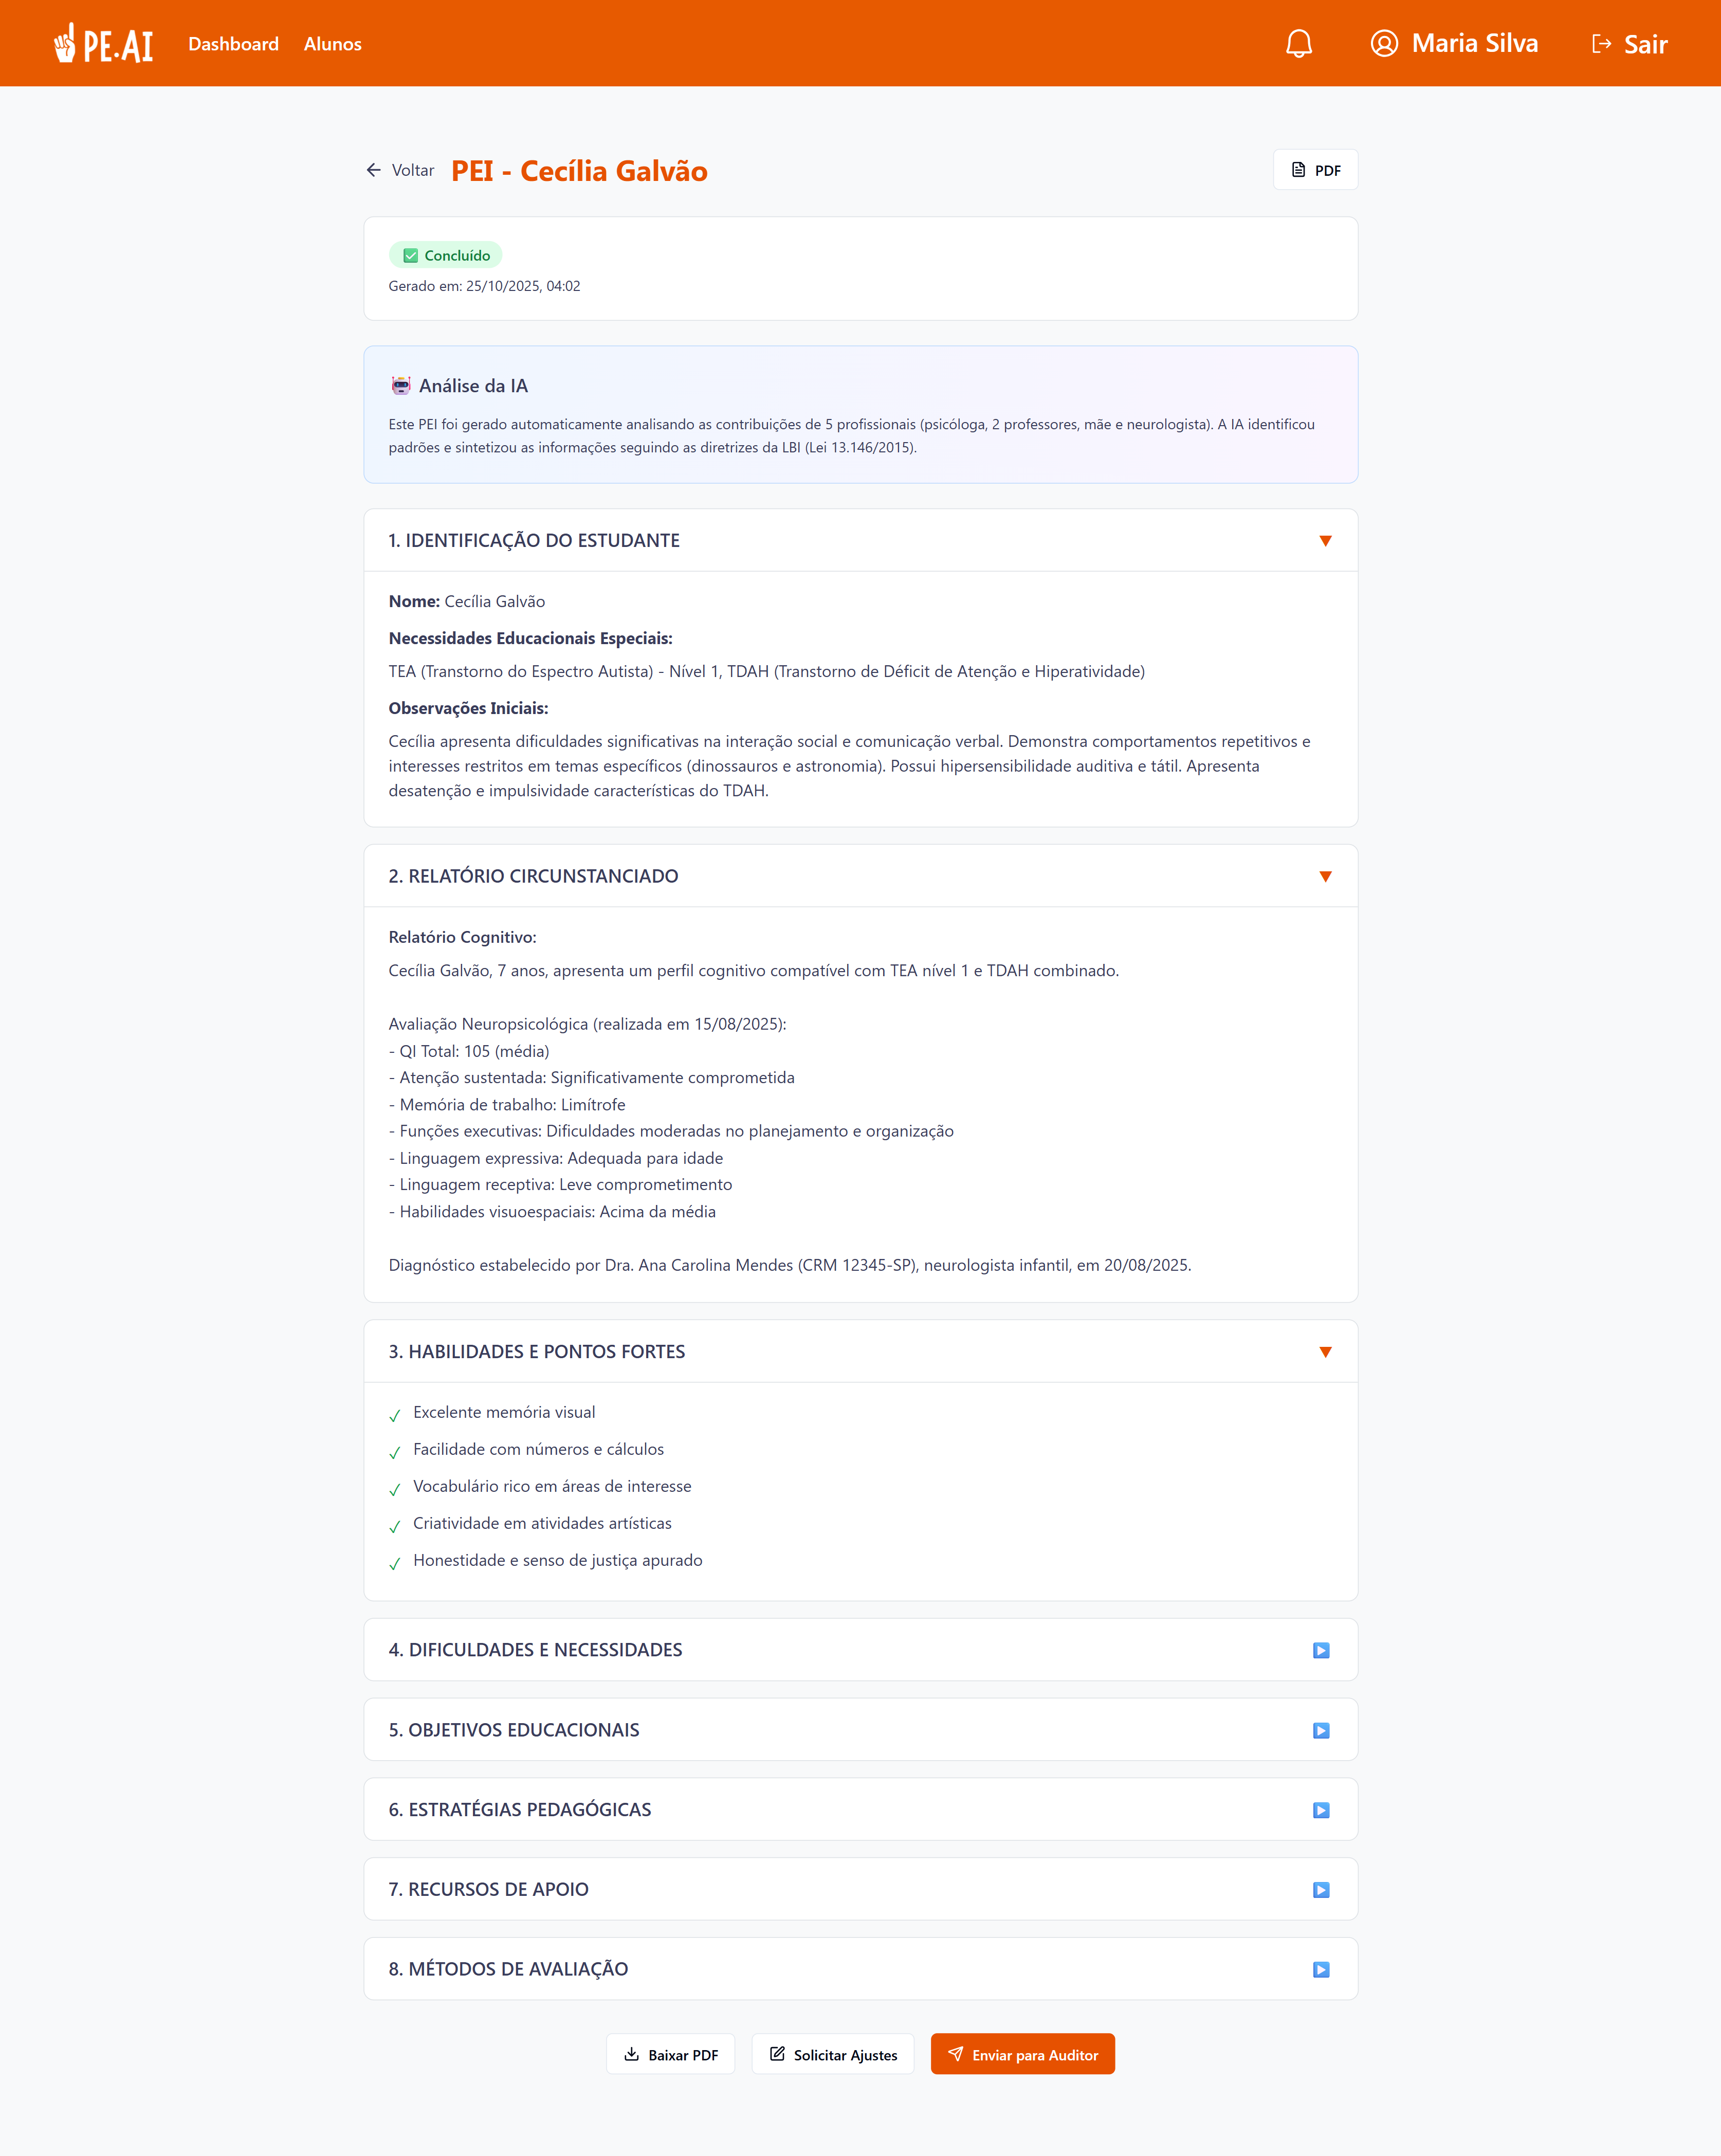Collapse the Identificação do Estudante section
Image resolution: width=1721 pixels, height=2156 pixels.
(1325, 541)
